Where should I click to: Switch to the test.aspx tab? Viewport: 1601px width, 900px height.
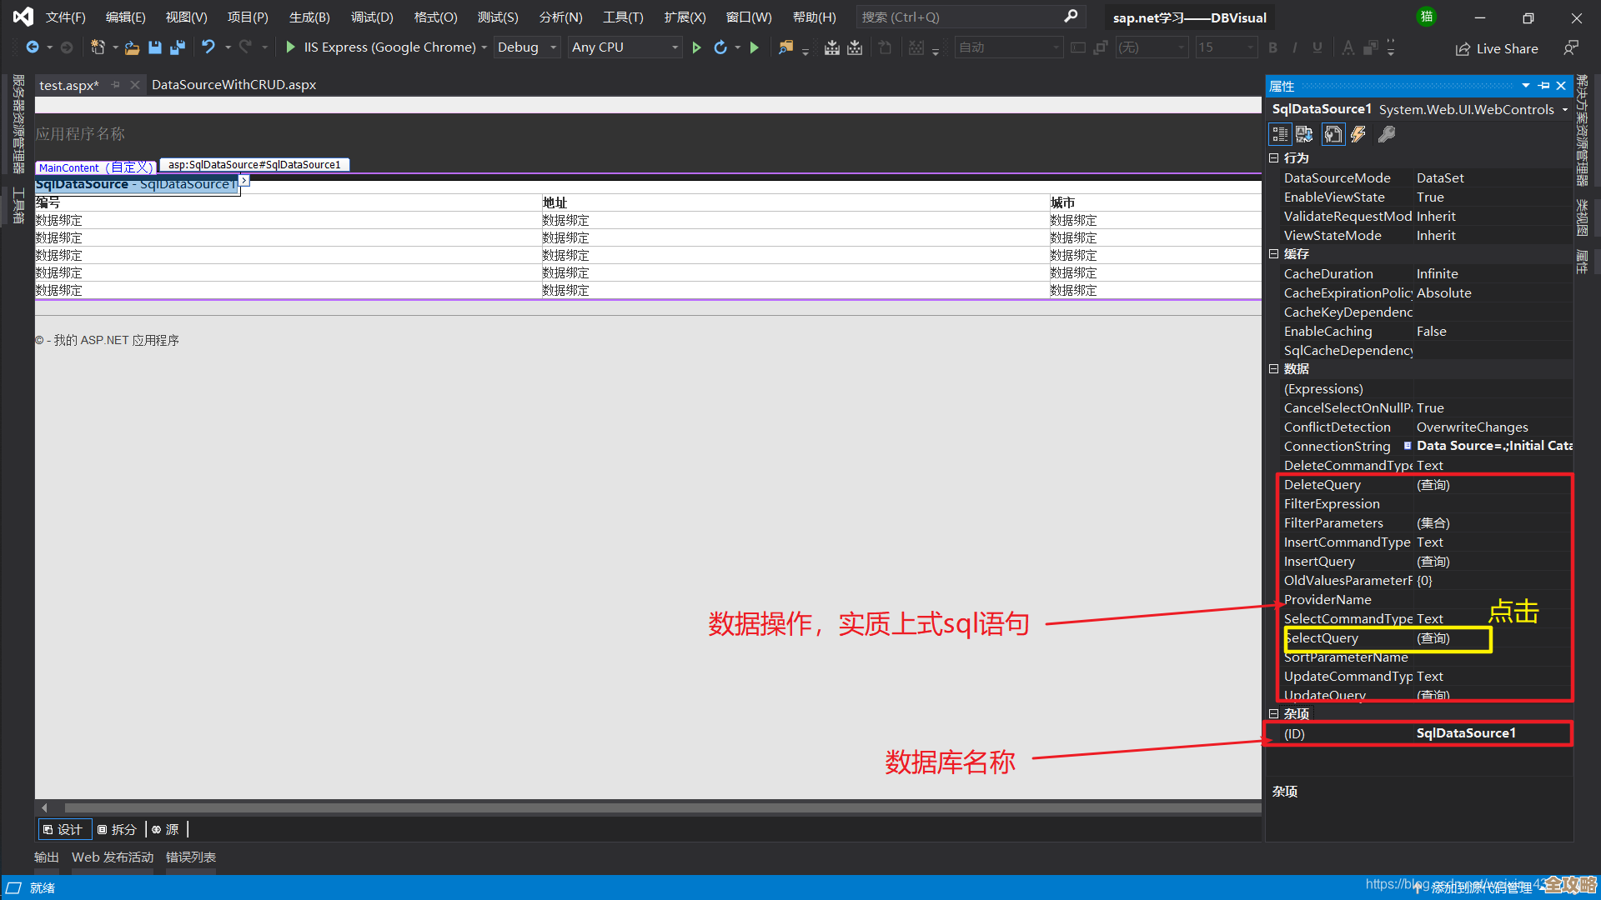[x=69, y=84]
